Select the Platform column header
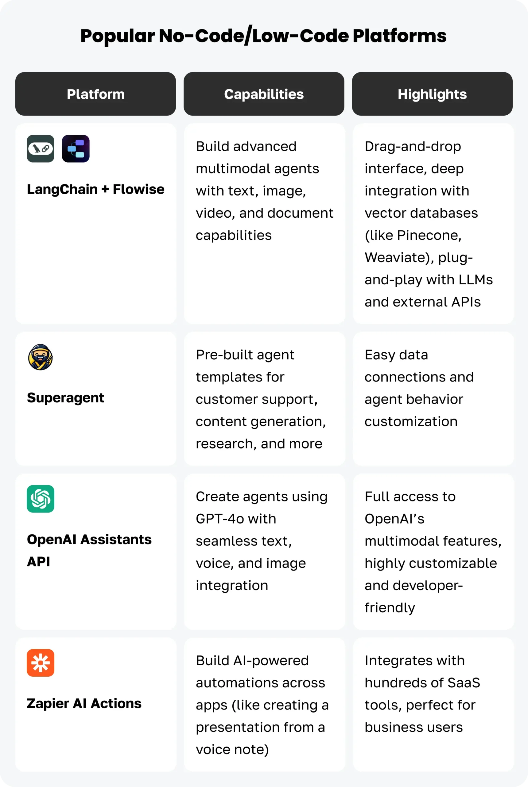The width and height of the screenshot is (528, 787). point(96,94)
